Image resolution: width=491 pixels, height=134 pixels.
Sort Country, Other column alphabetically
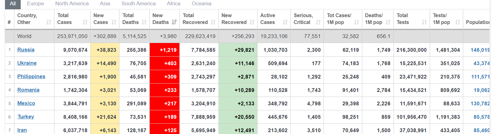pos(49,22)
